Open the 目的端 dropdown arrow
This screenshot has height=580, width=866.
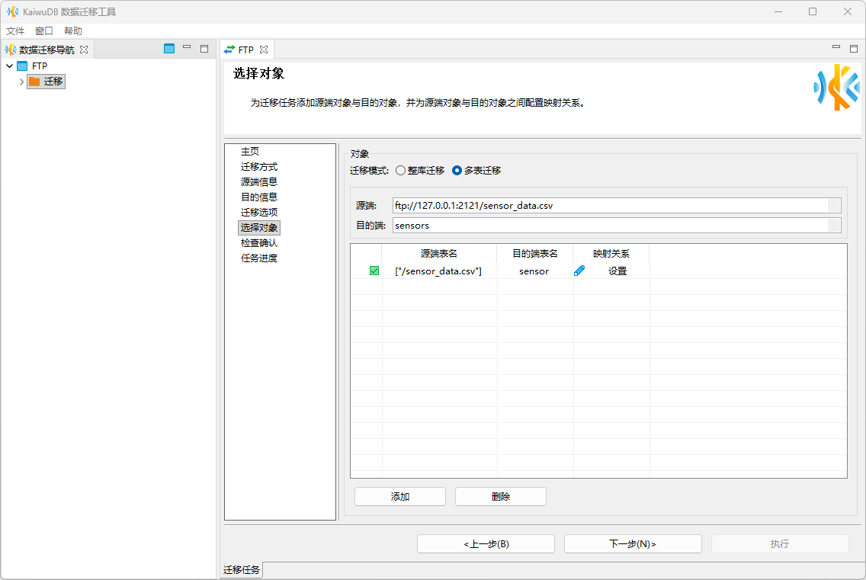pos(834,226)
